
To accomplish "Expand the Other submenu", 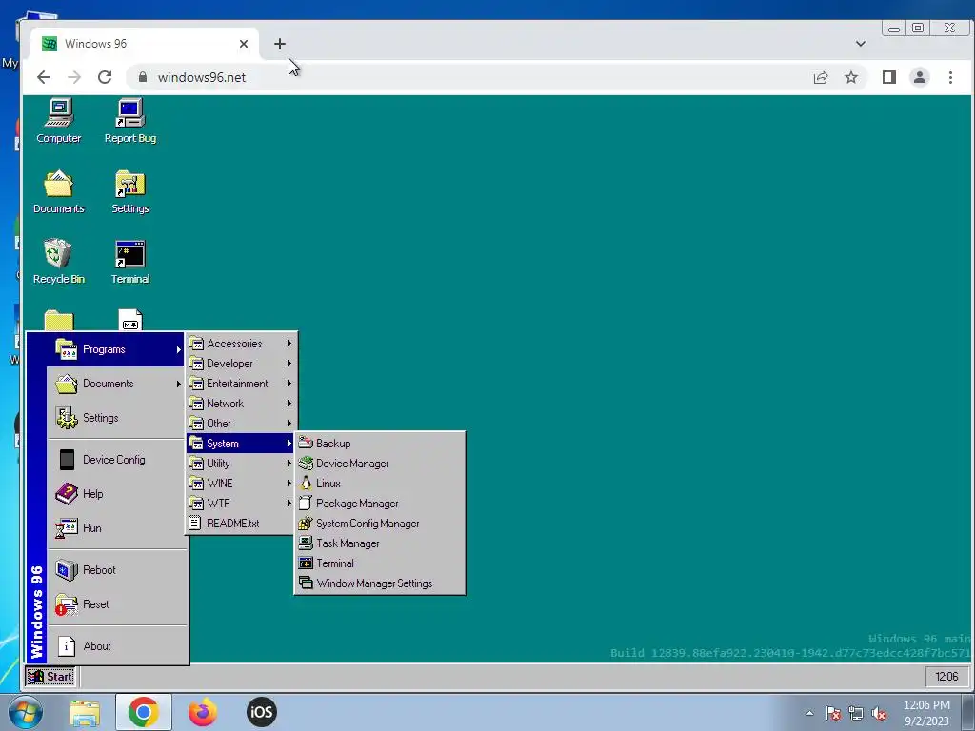I will point(241,424).
